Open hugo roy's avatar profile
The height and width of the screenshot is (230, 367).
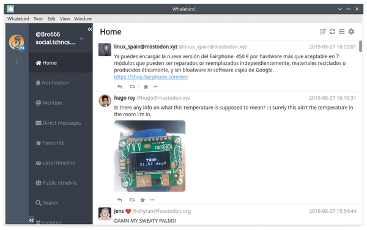[x=105, y=100]
